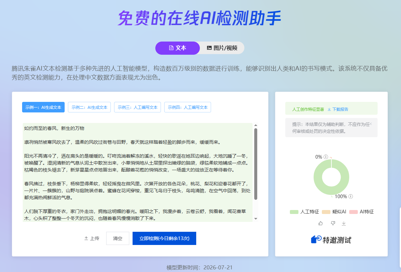The width and height of the screenshot is (401, 272).
Task: Switch to the 图片/视频 tab
Action: click(222, 48)
